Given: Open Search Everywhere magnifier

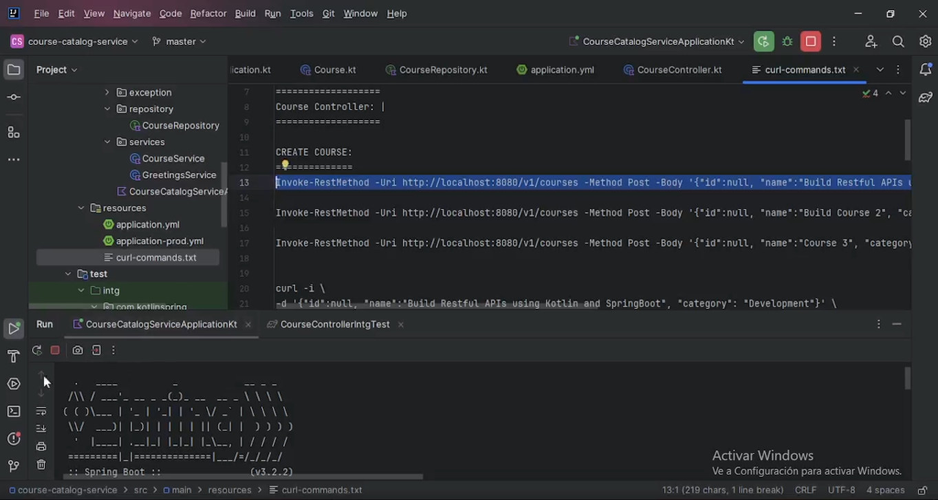Looking at the screenshot, I should pos(898,41).
